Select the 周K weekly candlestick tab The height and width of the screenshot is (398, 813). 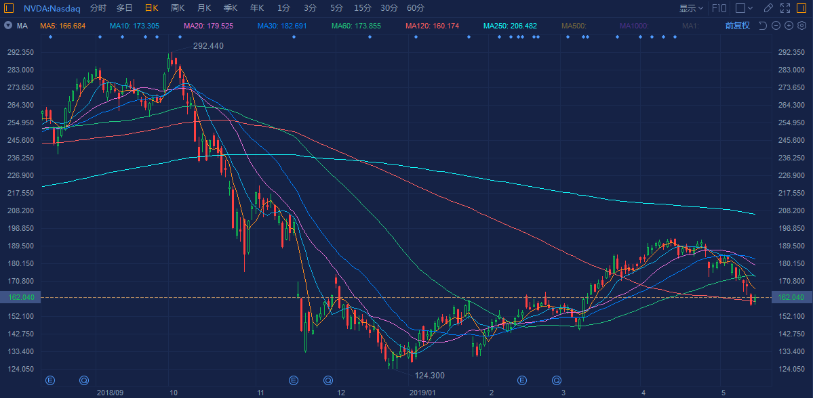(x=178, y=8)
